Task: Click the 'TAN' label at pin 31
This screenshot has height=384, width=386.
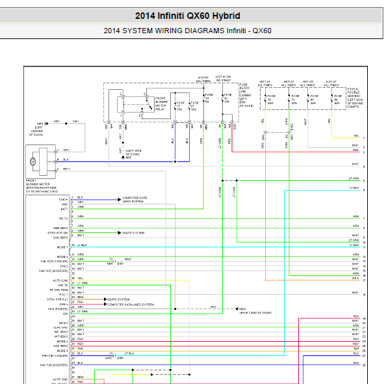Action: [80, 348]
